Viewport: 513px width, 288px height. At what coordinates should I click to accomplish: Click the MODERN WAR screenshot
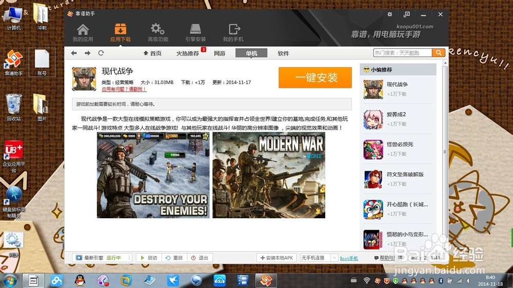269,175
